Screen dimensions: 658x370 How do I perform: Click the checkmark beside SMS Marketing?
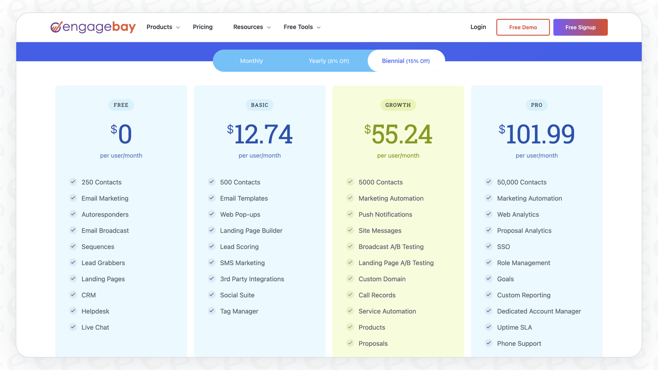coord(211,262)
